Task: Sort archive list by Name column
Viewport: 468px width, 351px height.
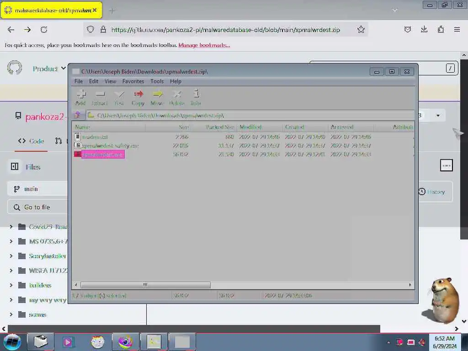Action: (x=109, y=127)
